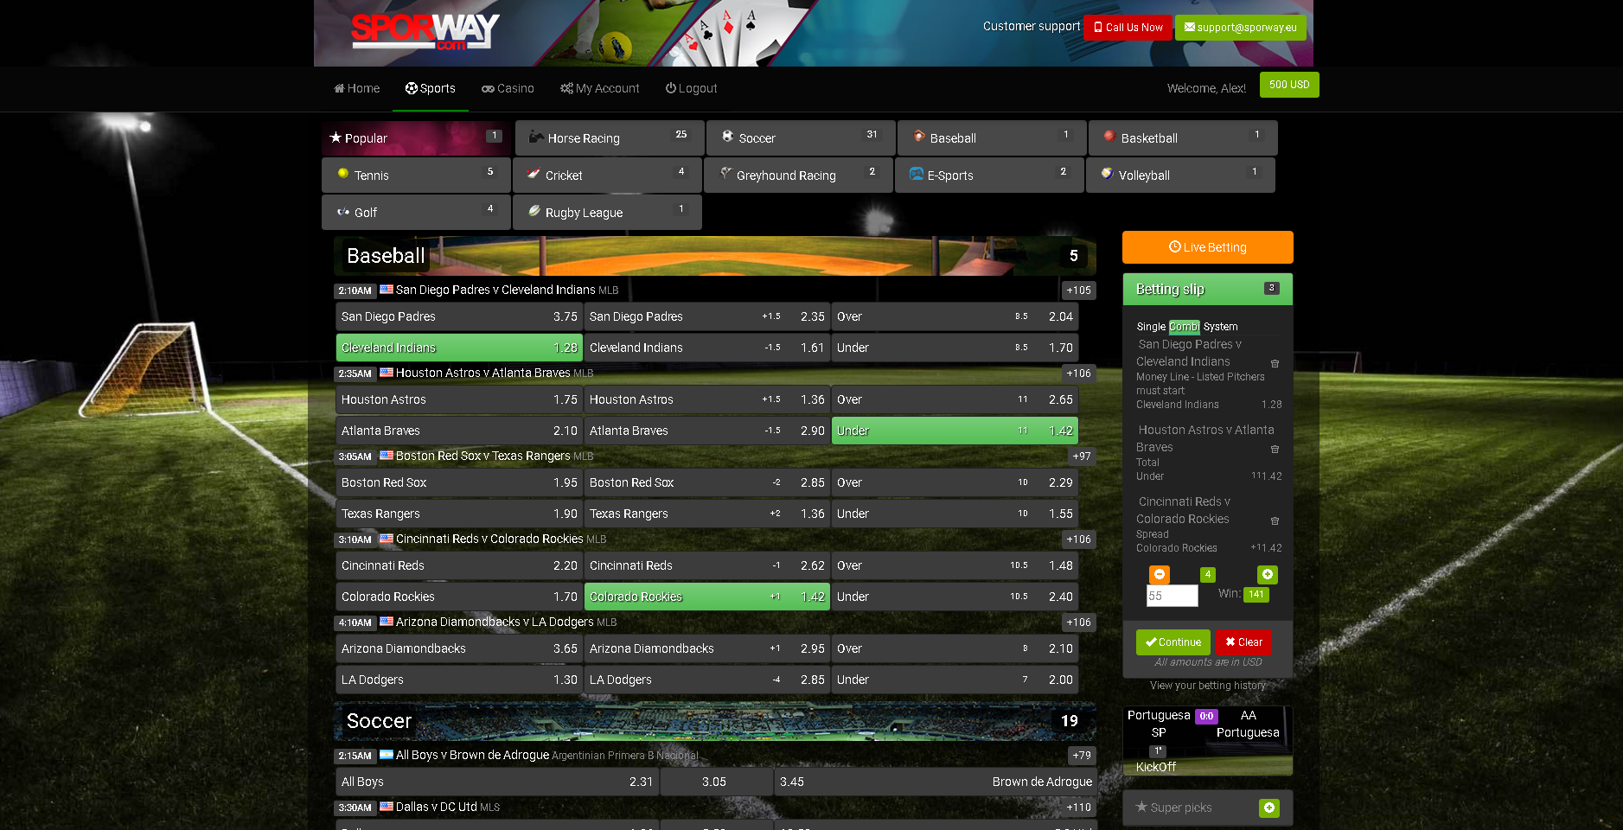Click Continue to place the bet
Image resolution: width=1623 pixels, height=830 pixels.
coord(1173,642)
